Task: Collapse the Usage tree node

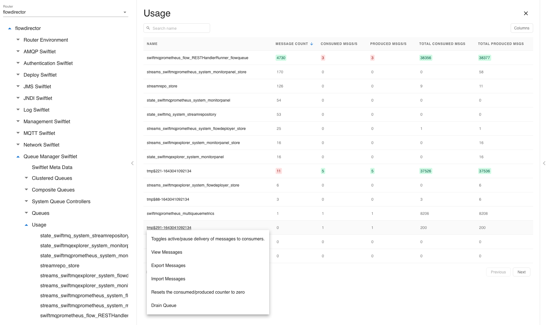Action: pos(26,225)
